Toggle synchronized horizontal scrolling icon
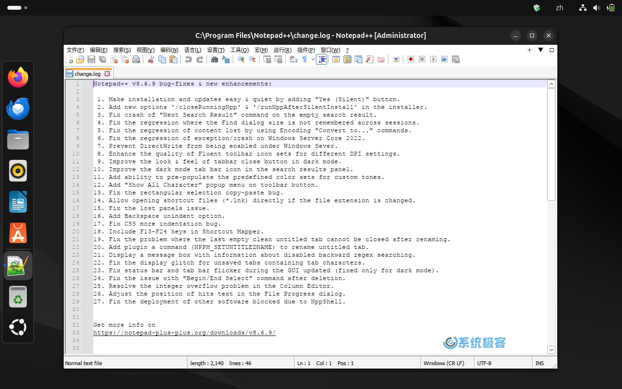622x389 pixels. coord(278,59)
